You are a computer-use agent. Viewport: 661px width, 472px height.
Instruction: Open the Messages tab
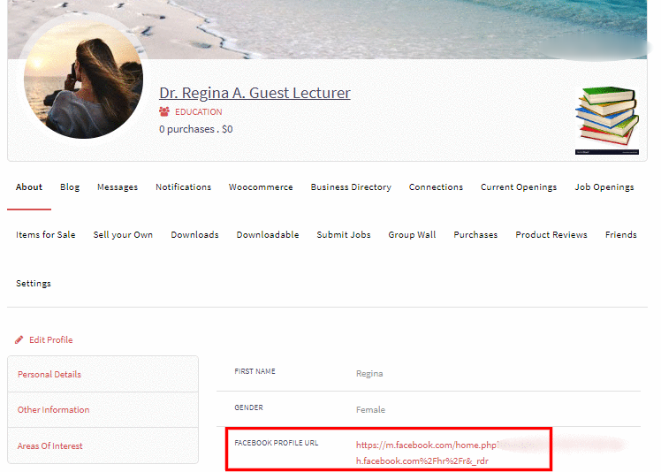coord(118,187)
